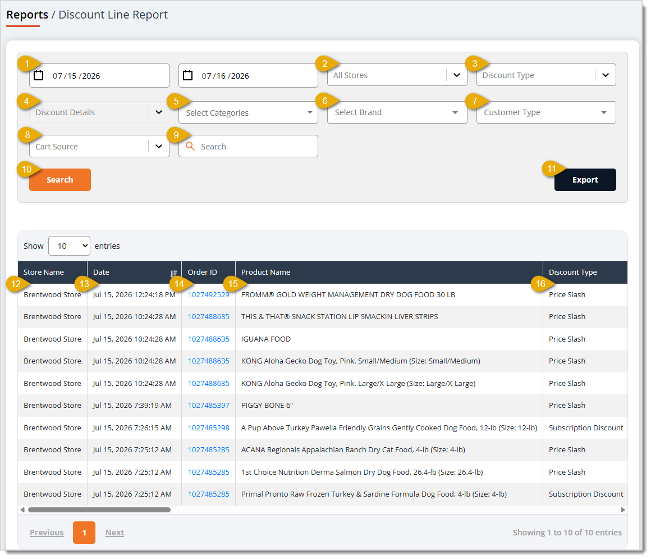Click the horizontal scrollbar right arrow
651x559 pixels.
(622, 510)
